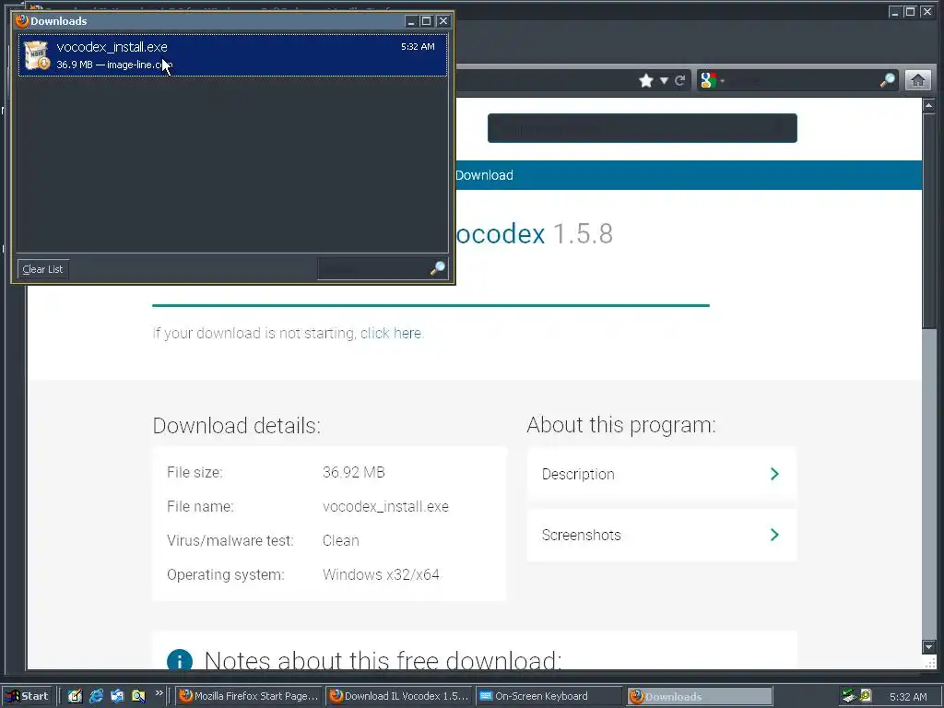Open the Windows Start menu
This screenshot has width=944, height=708.
pos(29,696)
